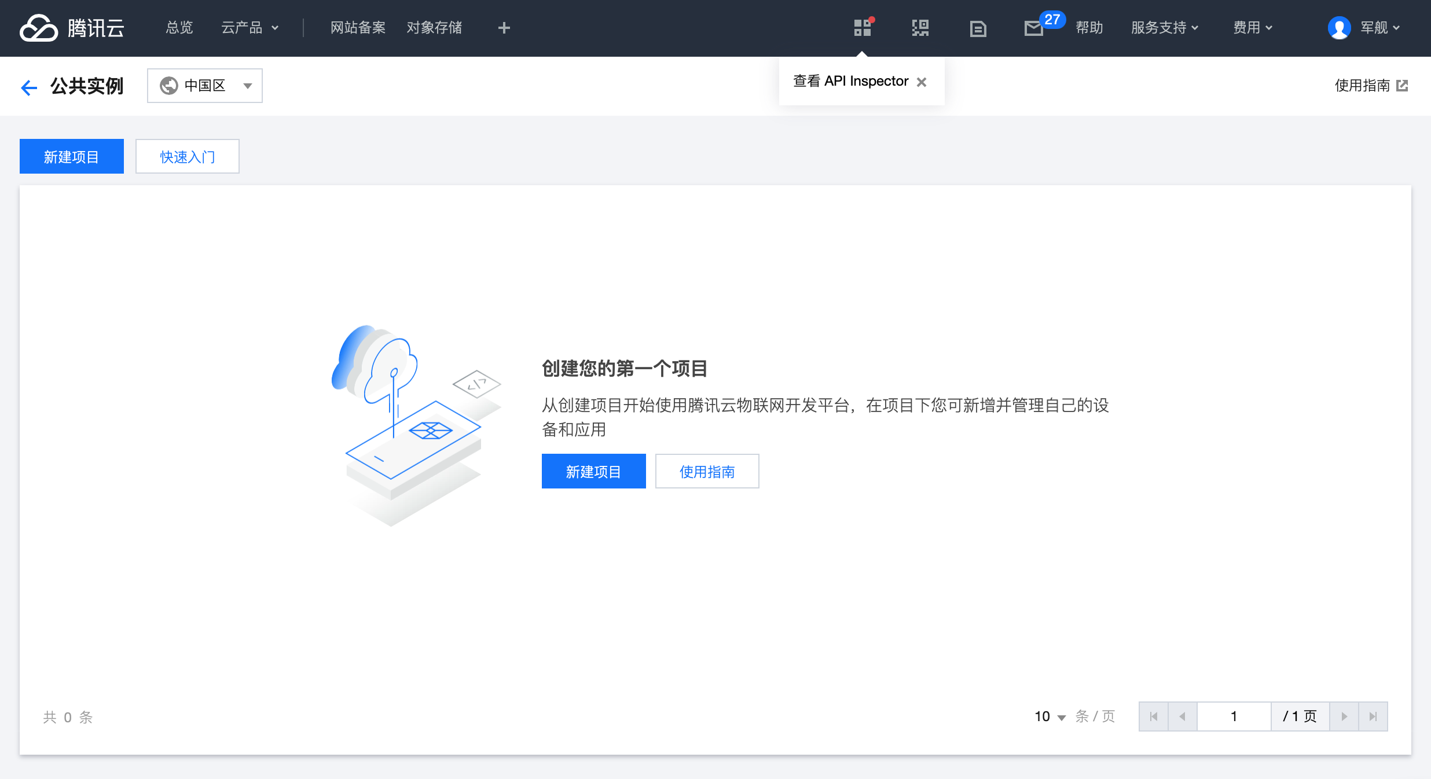The height and width of the screenshot is (779, 1431).
Task: Open the 总览 menu item
Action: [179, 28]
